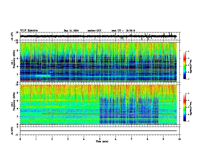Click the time axis tick label "7"

coord(132,139)
